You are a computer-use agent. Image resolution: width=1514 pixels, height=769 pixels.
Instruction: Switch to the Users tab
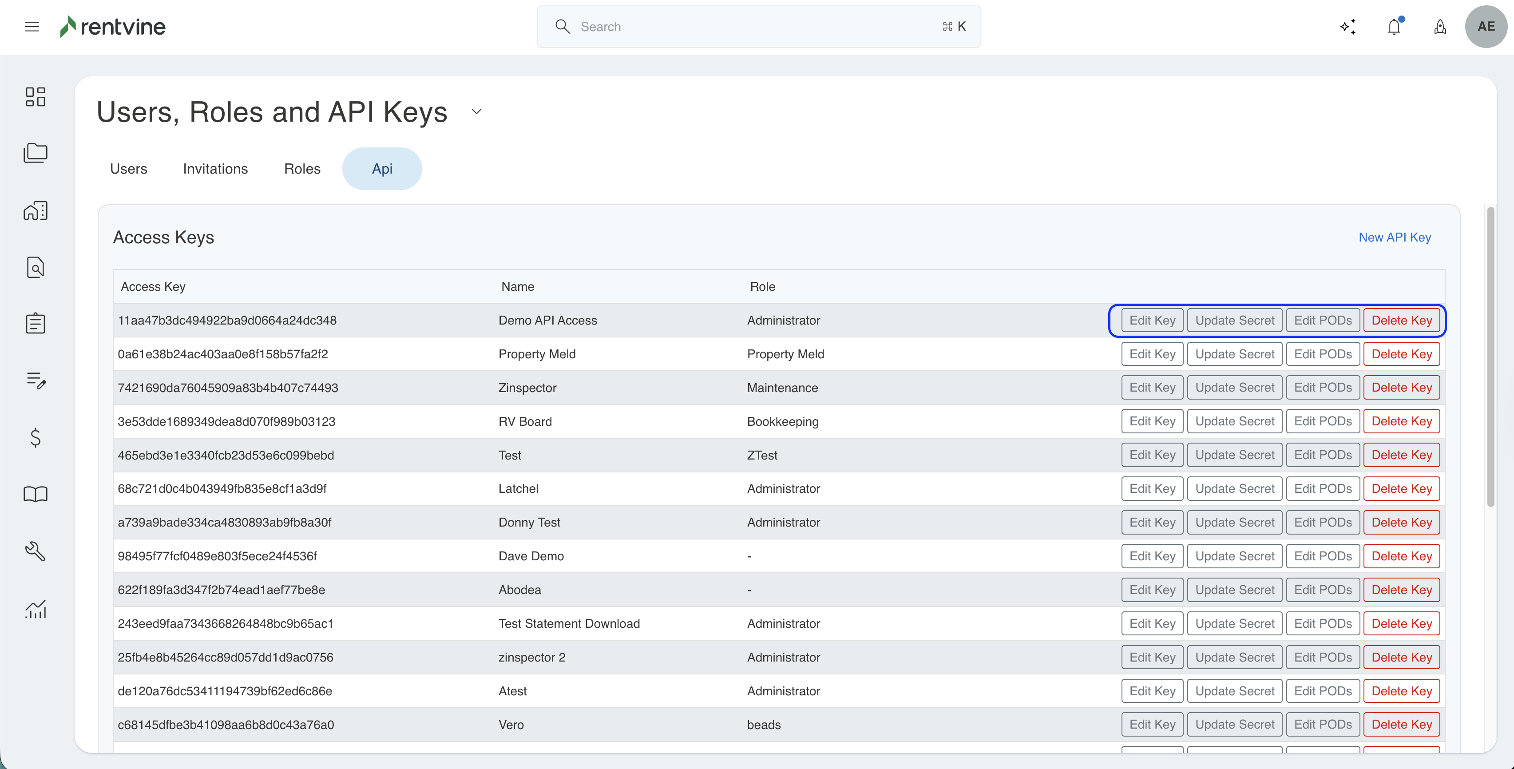pyautogui.click(x=129, y=169)
